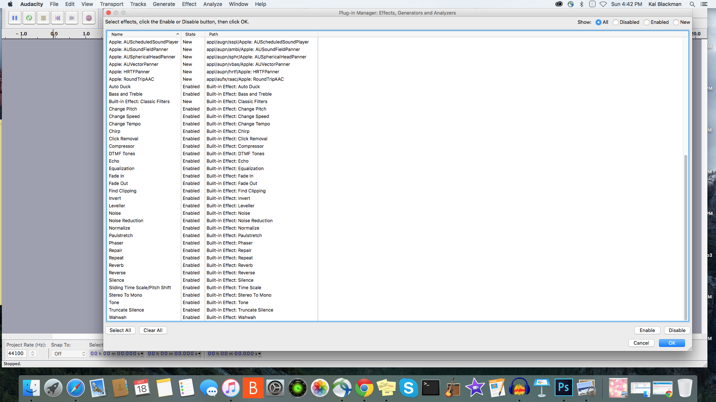Viewport: 716px width, 402px height.
Task: Click the green loop Play button
Action: point(29,17)
